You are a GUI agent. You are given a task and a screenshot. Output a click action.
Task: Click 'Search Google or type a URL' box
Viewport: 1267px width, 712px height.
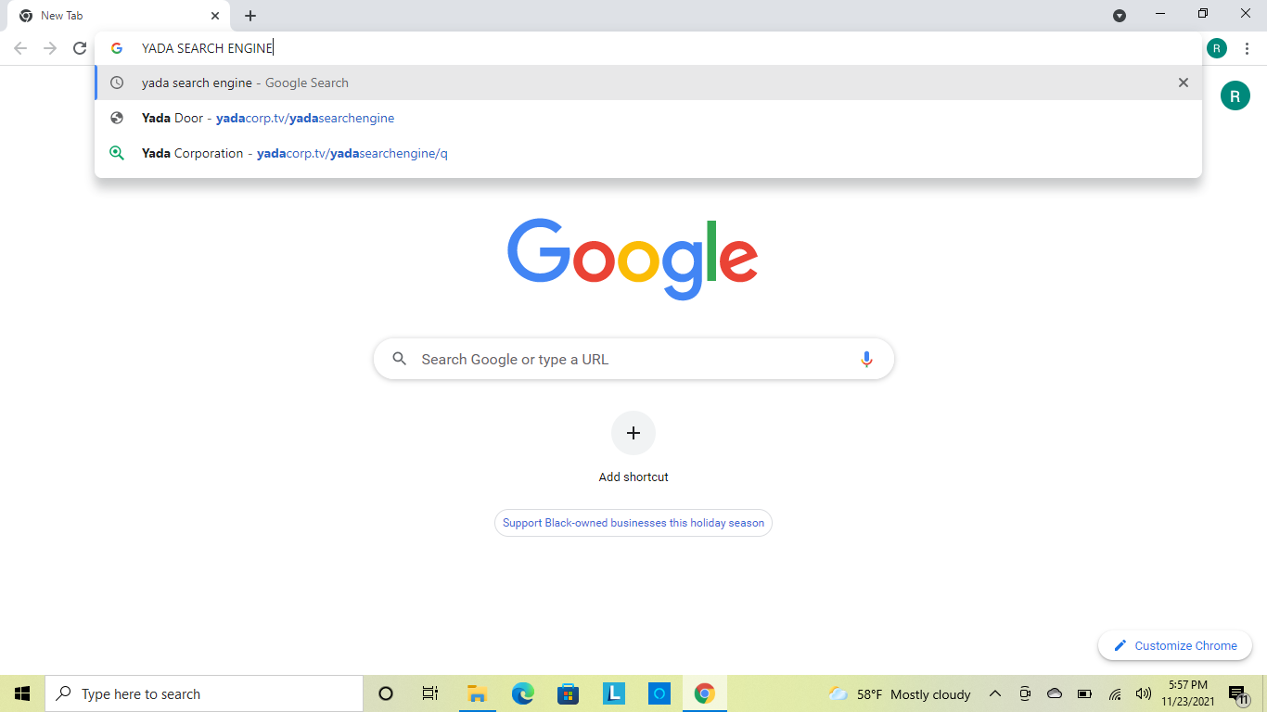(633, 359)
